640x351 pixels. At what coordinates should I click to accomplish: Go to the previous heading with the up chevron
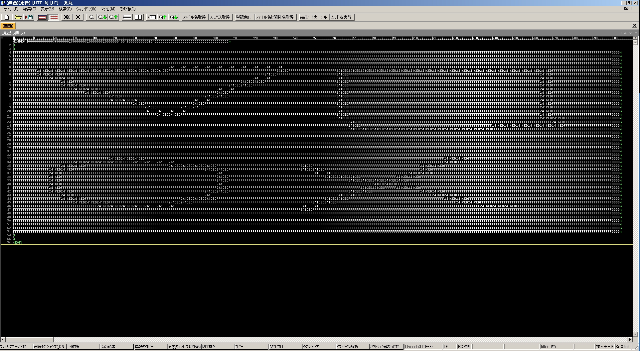point(625,33)
